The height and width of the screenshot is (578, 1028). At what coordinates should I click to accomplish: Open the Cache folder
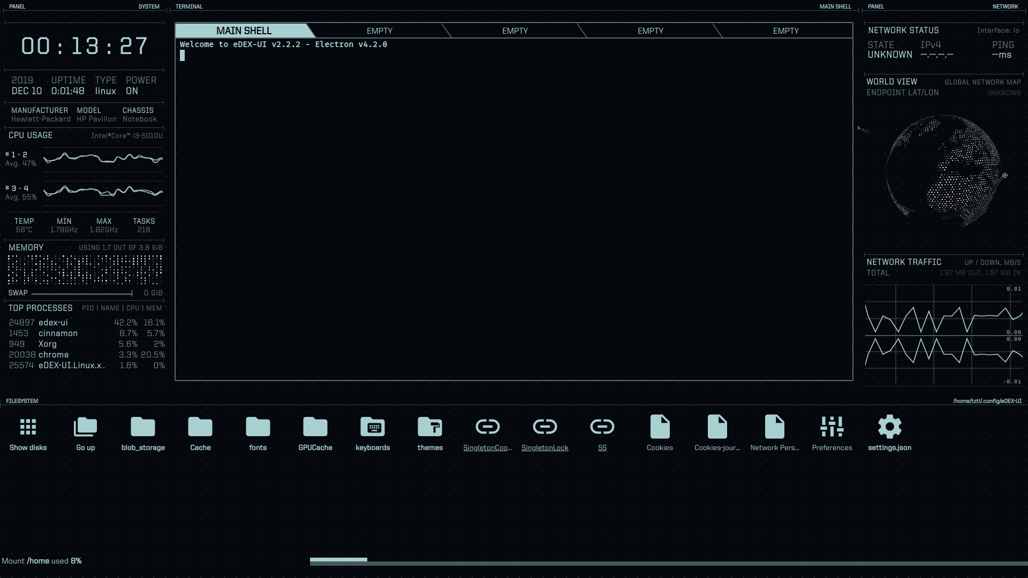(x=200, y=427)
